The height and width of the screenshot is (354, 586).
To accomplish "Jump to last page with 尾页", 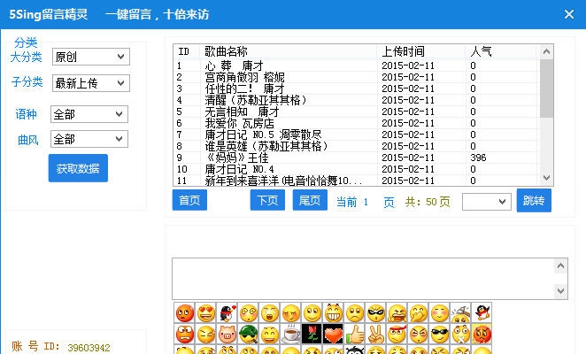I will coord(310,200).
